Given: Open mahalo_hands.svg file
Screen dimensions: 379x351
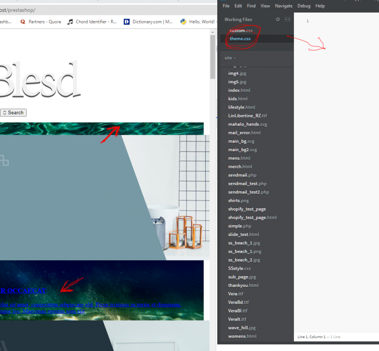Looking at the screenshot, I should [x=248, y=124].
